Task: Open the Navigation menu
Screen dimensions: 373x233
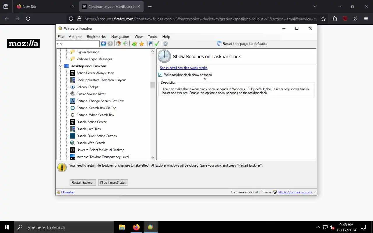Action: click(x=120, y=37)
